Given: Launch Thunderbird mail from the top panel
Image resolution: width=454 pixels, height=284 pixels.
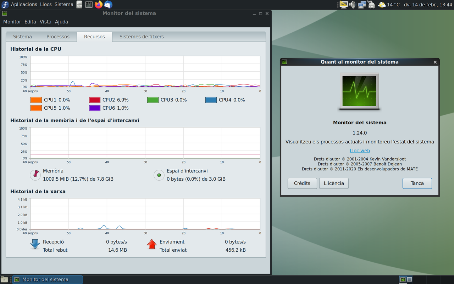Looking at the screenshot, I should tap(108, 5).
